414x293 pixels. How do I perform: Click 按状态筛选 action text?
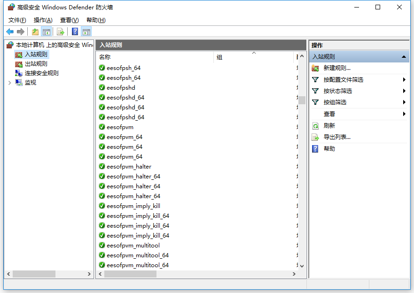(338, 91)
